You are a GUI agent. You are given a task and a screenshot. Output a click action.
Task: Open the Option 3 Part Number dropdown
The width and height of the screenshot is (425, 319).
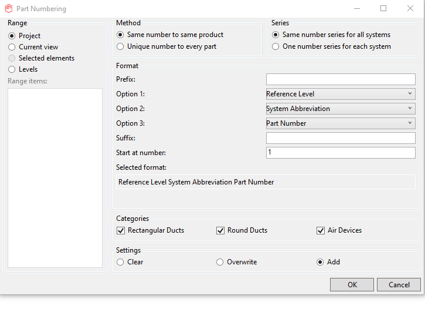[x=340, y=123]
